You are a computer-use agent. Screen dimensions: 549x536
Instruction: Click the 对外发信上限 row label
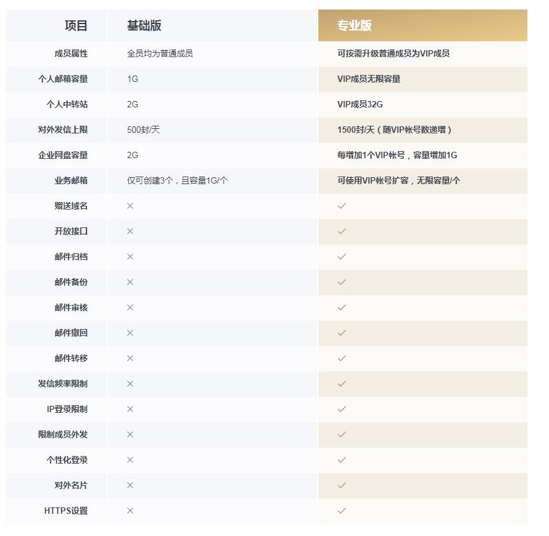pyautogui.click(x=63, y=130)
